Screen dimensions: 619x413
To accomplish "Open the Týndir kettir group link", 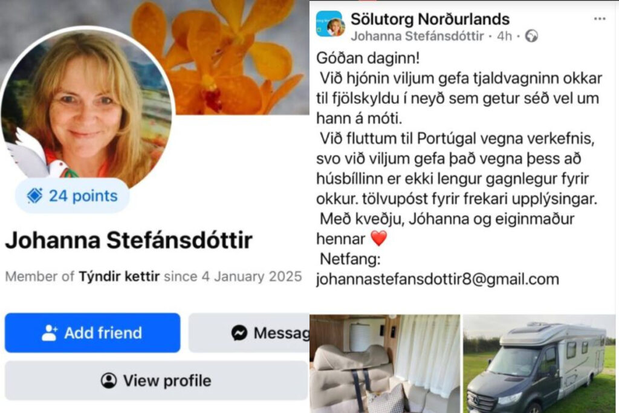I will point(119,276).
